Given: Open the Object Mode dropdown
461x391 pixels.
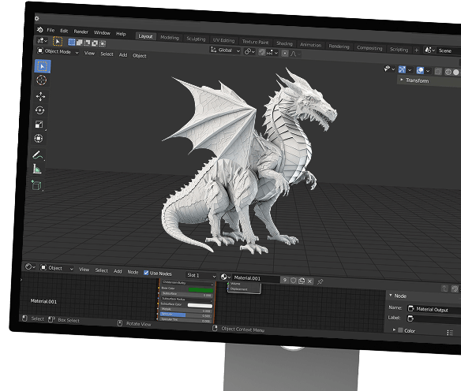Looking at the screenshot, I should [x=58, y=51].
